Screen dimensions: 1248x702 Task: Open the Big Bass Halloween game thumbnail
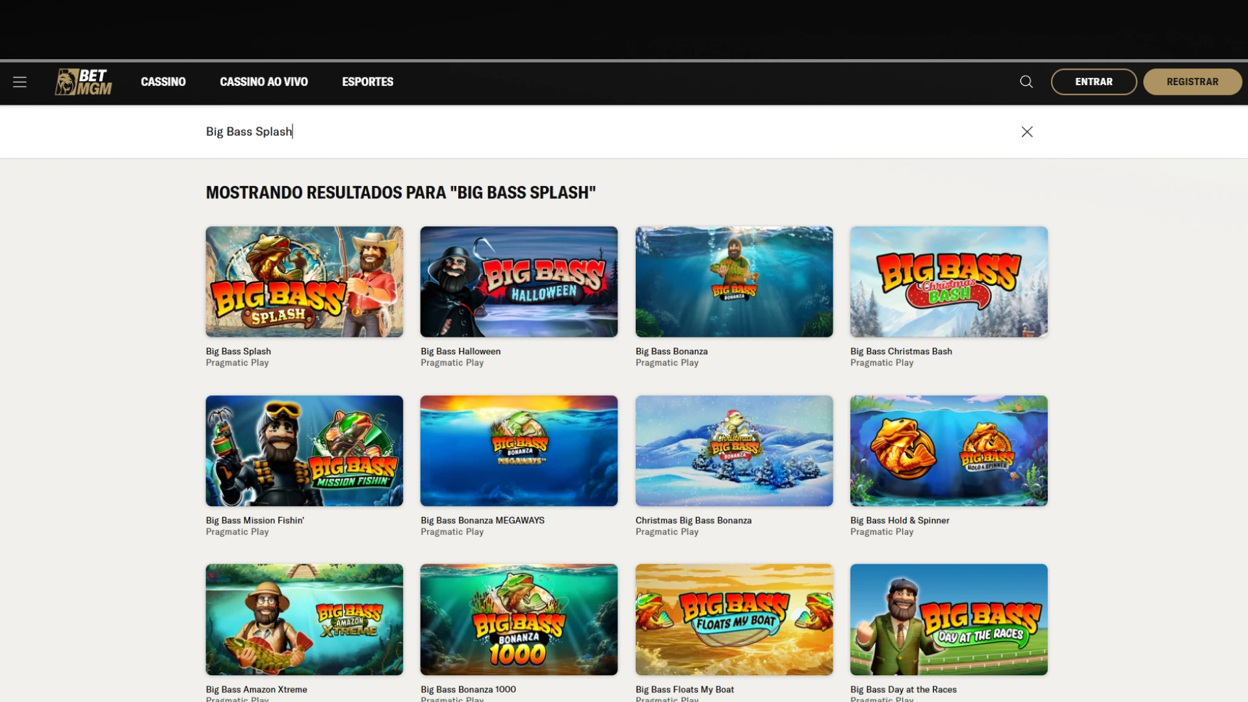pos(519,281)
